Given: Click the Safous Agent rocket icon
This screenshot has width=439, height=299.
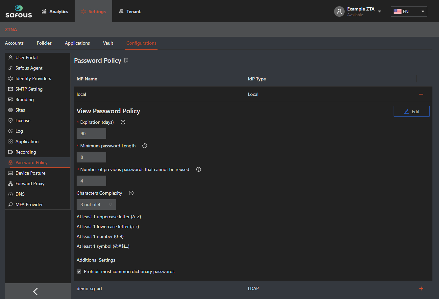Looking at the screenshot, I should pos(11,68).
